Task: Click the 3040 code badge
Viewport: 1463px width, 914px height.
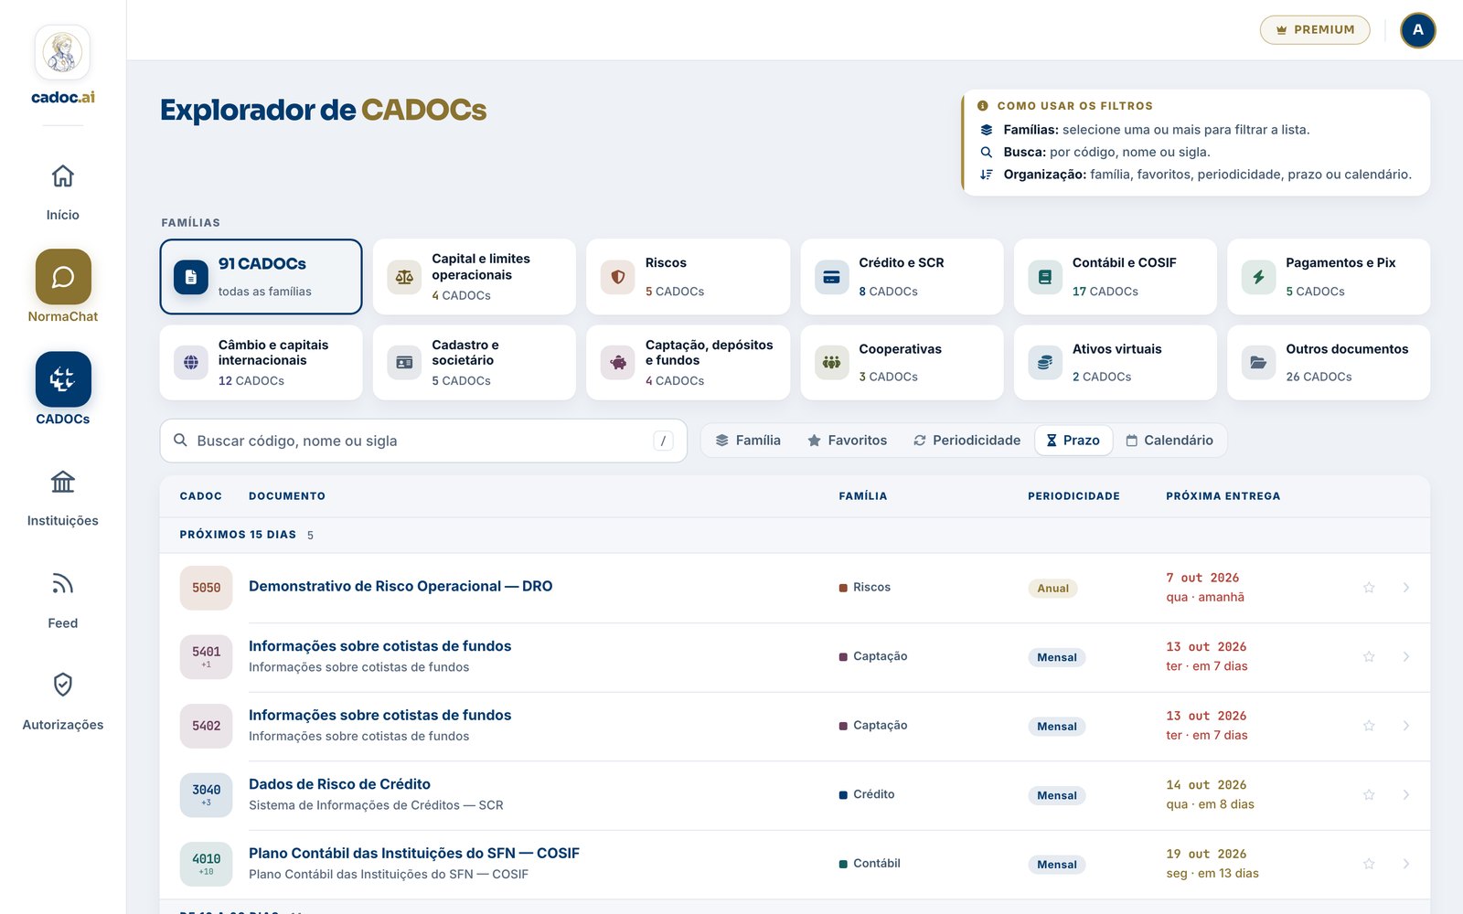Action: click(x=207, y=795)
